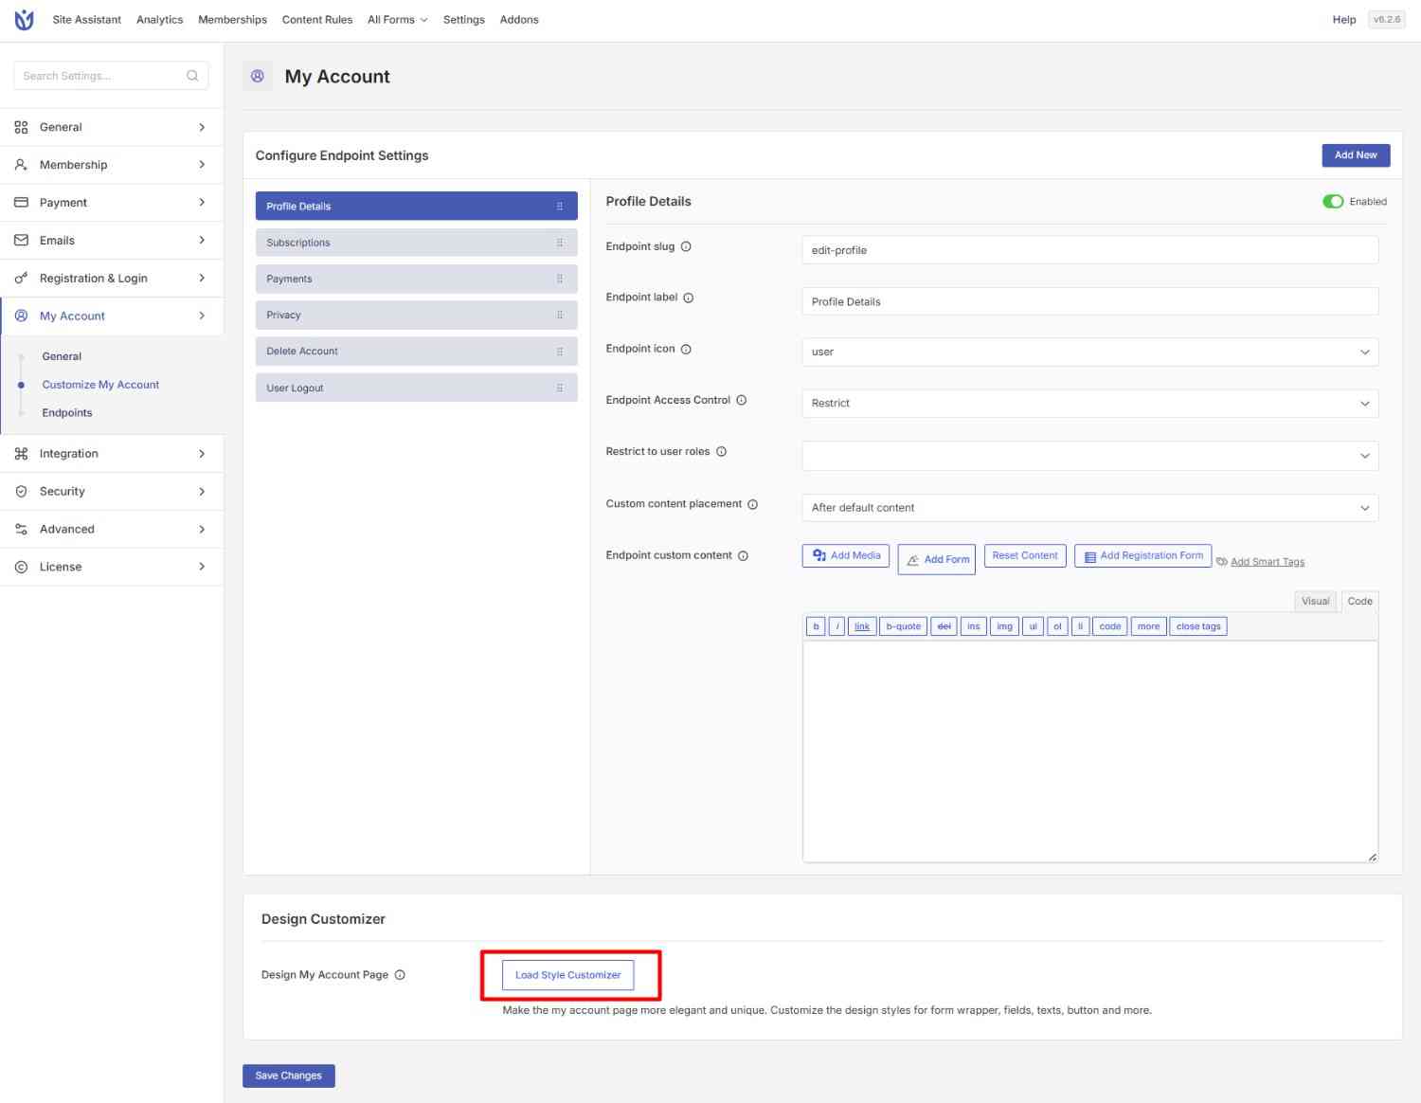Click the Help link in top bar
Viewport: 1421px width, 1103px height.
click(1343, 20)
